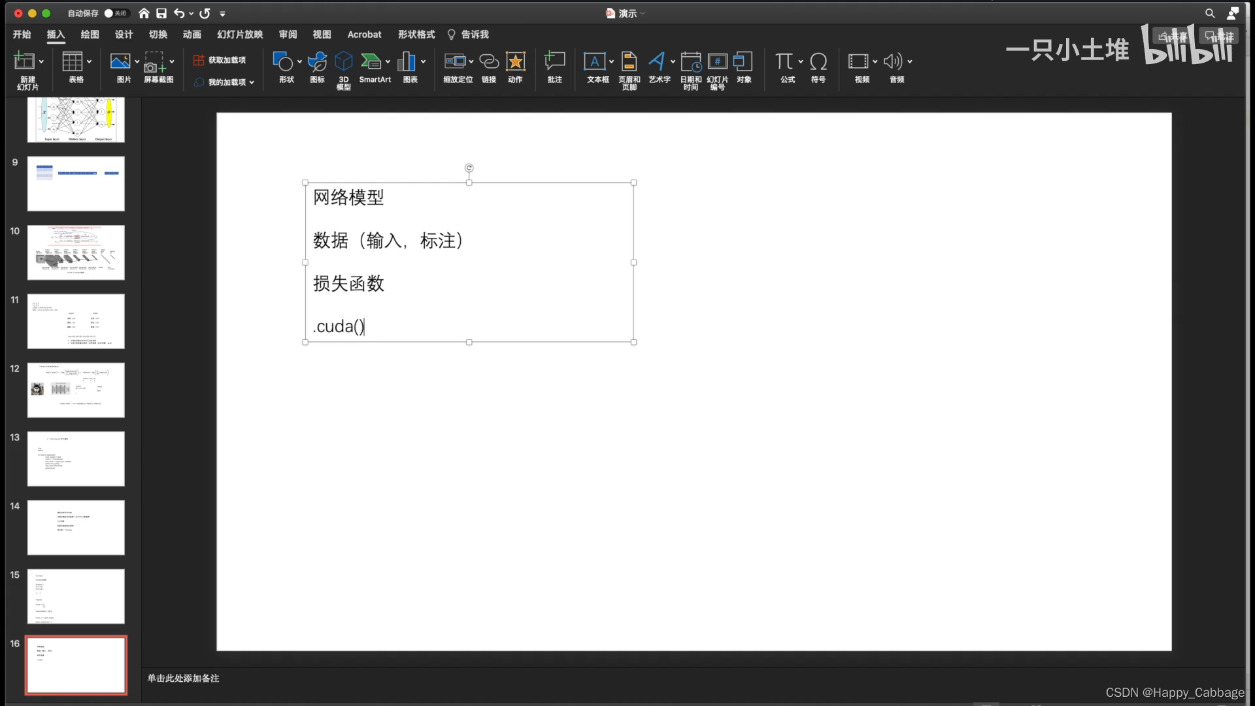Toggle the 自动保存 autosave switch
Viewport: 1255px width, 706px height.
pos(116,13)
